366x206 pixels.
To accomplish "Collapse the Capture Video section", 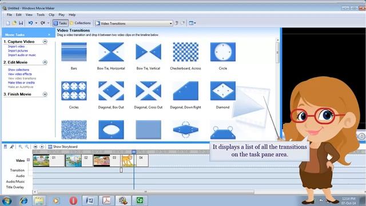I will pyautogui.click(x=45, y=42).
